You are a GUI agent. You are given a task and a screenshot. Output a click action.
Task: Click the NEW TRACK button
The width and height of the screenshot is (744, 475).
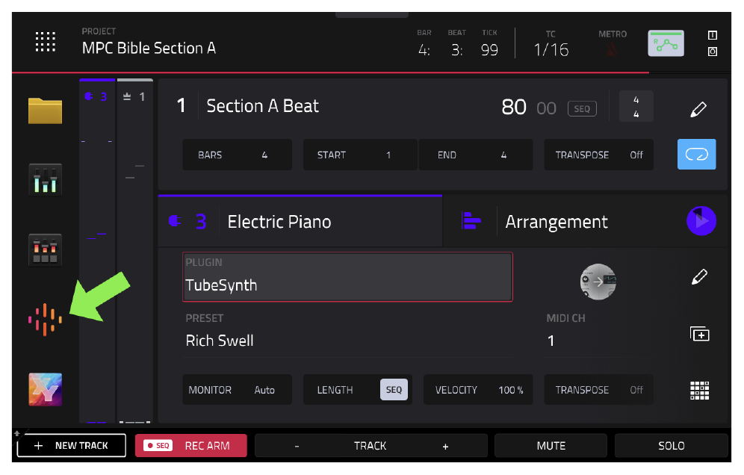(x=72, y=446)
